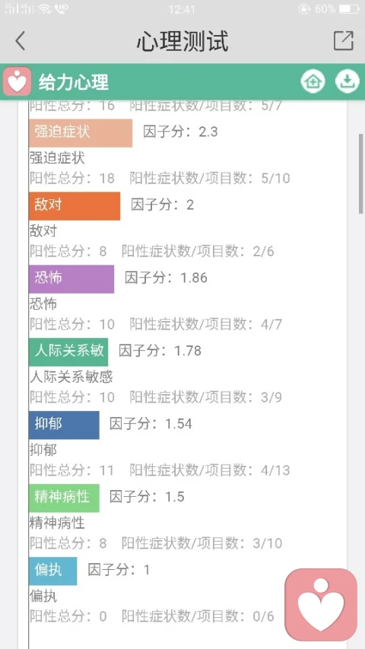365x649 pixels.
Task: Open the share icon at top right
Action: click(344, 41)
